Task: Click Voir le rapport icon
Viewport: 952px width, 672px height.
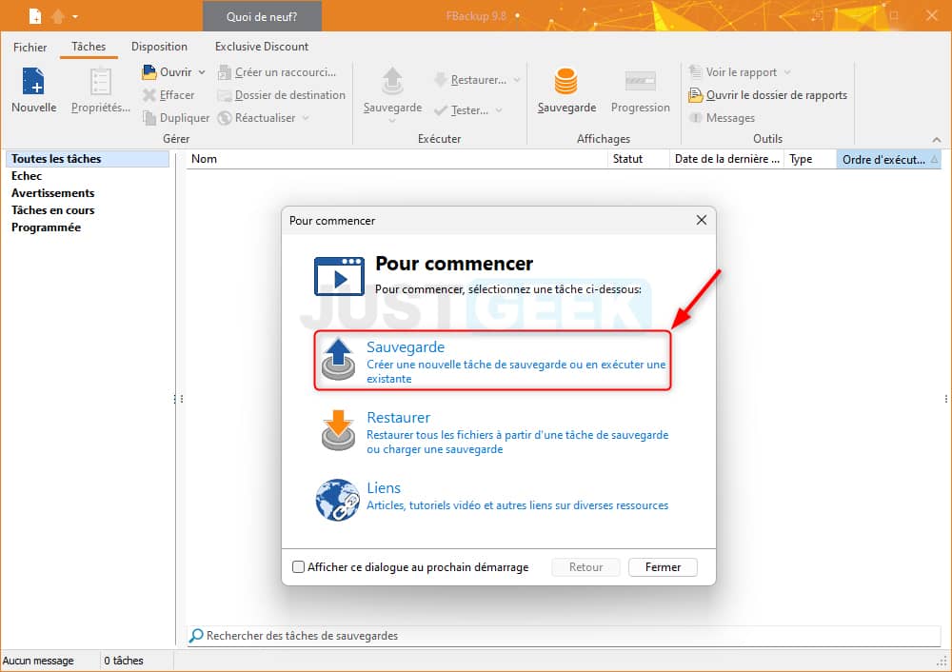Action: click(x=695, y=72)
